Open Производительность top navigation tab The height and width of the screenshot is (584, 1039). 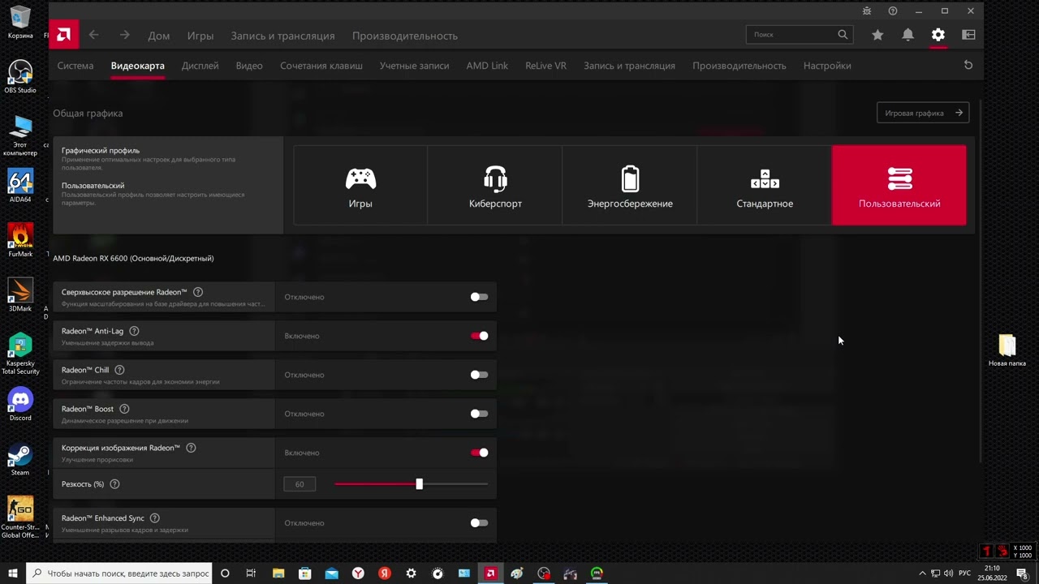(405, 36)
